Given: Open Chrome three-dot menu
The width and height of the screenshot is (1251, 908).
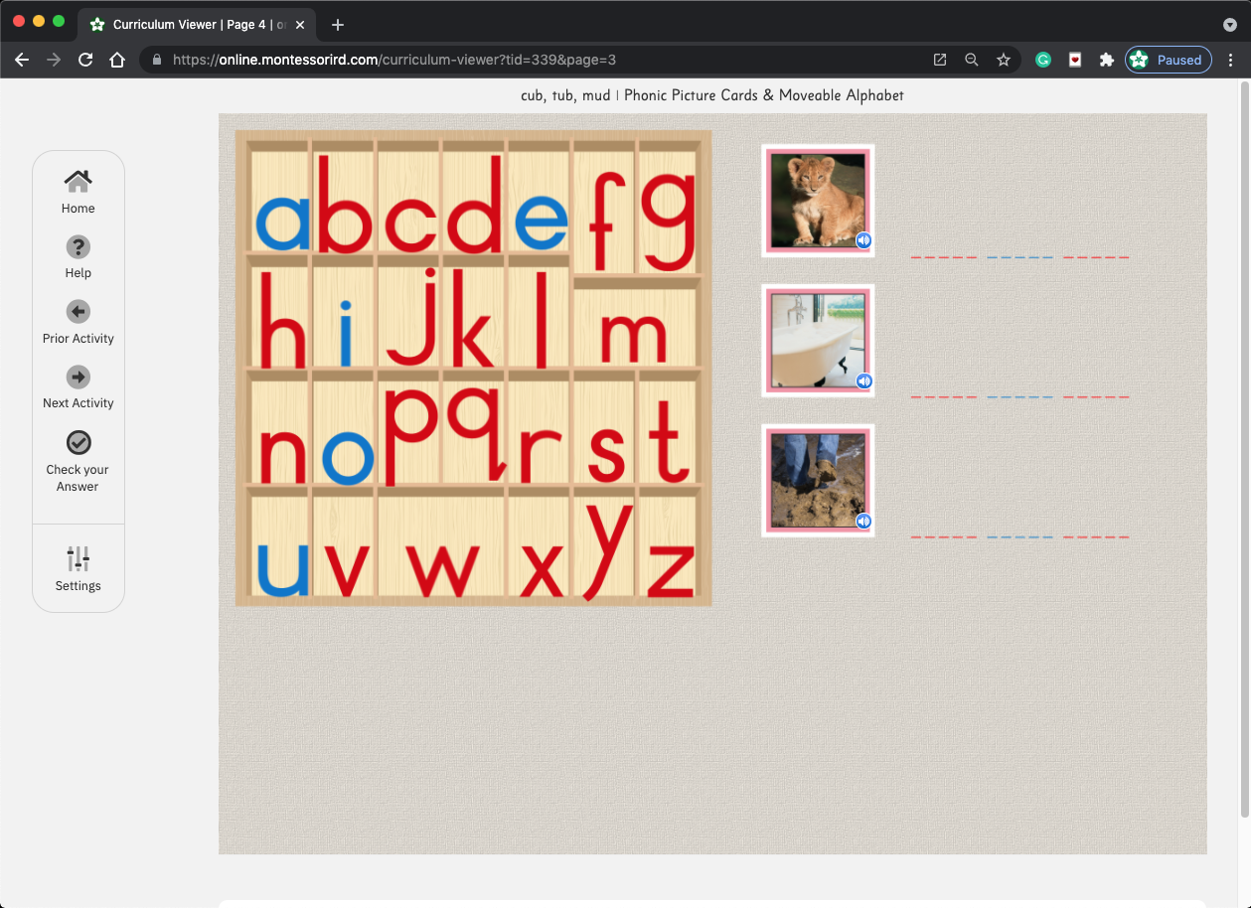Looking at the screenshot, I should pos(1231,60).
